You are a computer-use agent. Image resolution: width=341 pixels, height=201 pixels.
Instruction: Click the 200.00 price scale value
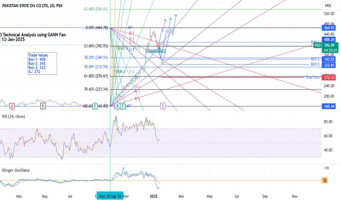click(329, 96)
